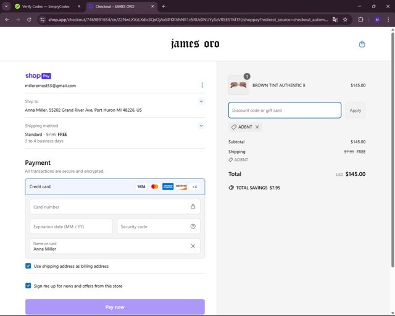Click the Discover card logo
Image resolution: width=395 pixels, height=316 pixels.
(181, 186)
